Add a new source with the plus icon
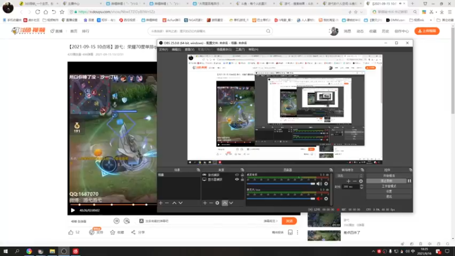The width and height of the screenshot is (455, 256). [205, 203]
